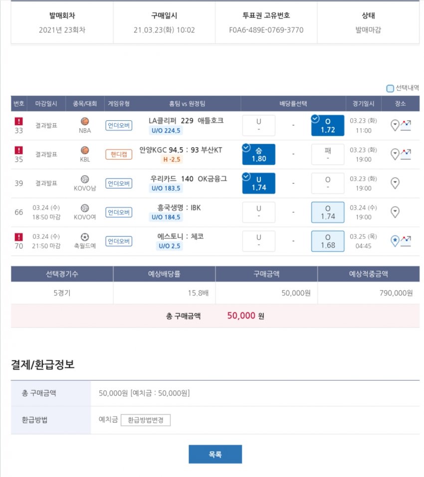Click the red alert icon on match 33

coord(19,121)
